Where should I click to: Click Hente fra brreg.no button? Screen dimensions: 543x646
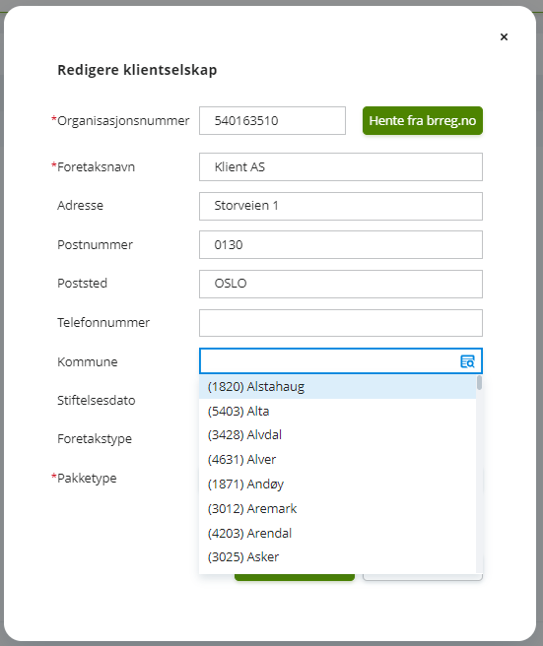[423, 121]
